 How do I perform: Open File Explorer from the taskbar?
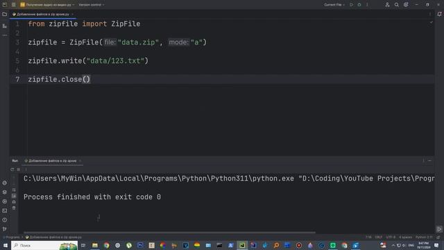click(x=95, y=245)
